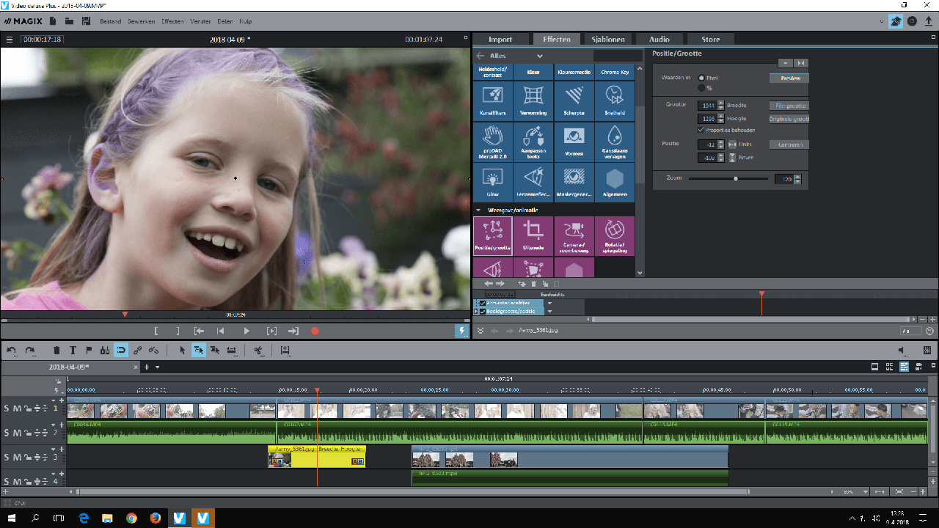Solo track 1 with S button
Screen dimensions: 939x528
click(x=7, y=408)
